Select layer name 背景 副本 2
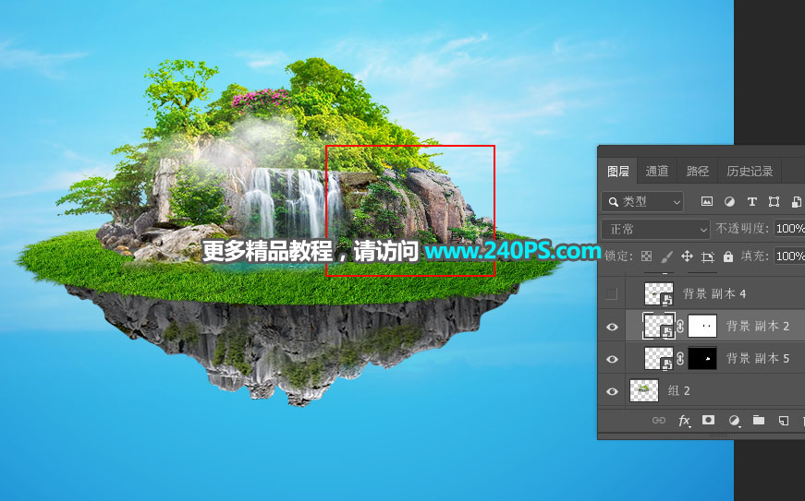The width and height of the screenshot is (805, 501). 758,327
